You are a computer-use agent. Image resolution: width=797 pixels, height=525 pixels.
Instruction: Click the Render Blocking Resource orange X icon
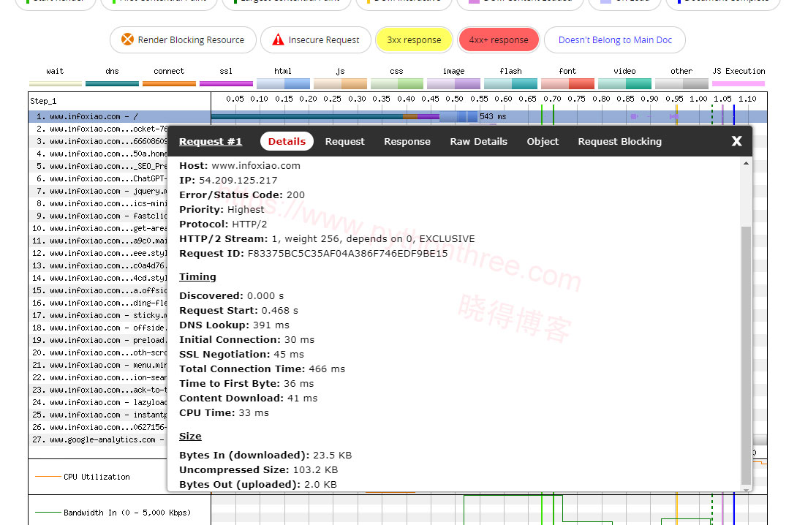127,39
